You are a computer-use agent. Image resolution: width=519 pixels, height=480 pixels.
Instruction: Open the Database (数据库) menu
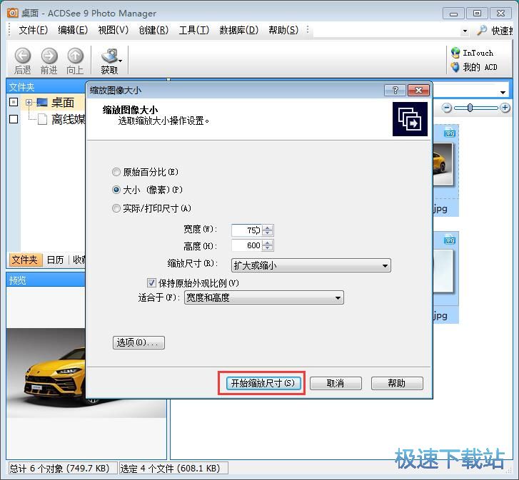click(238, 30)
